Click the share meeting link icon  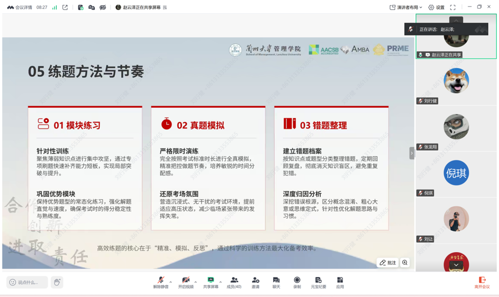[x=65, y=7]
